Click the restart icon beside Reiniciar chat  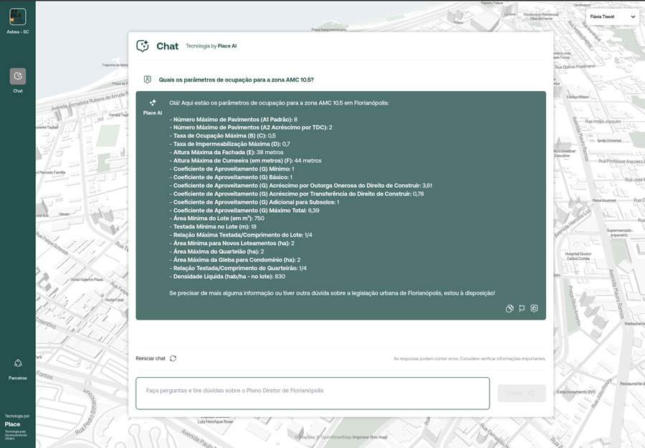(172, 358)
